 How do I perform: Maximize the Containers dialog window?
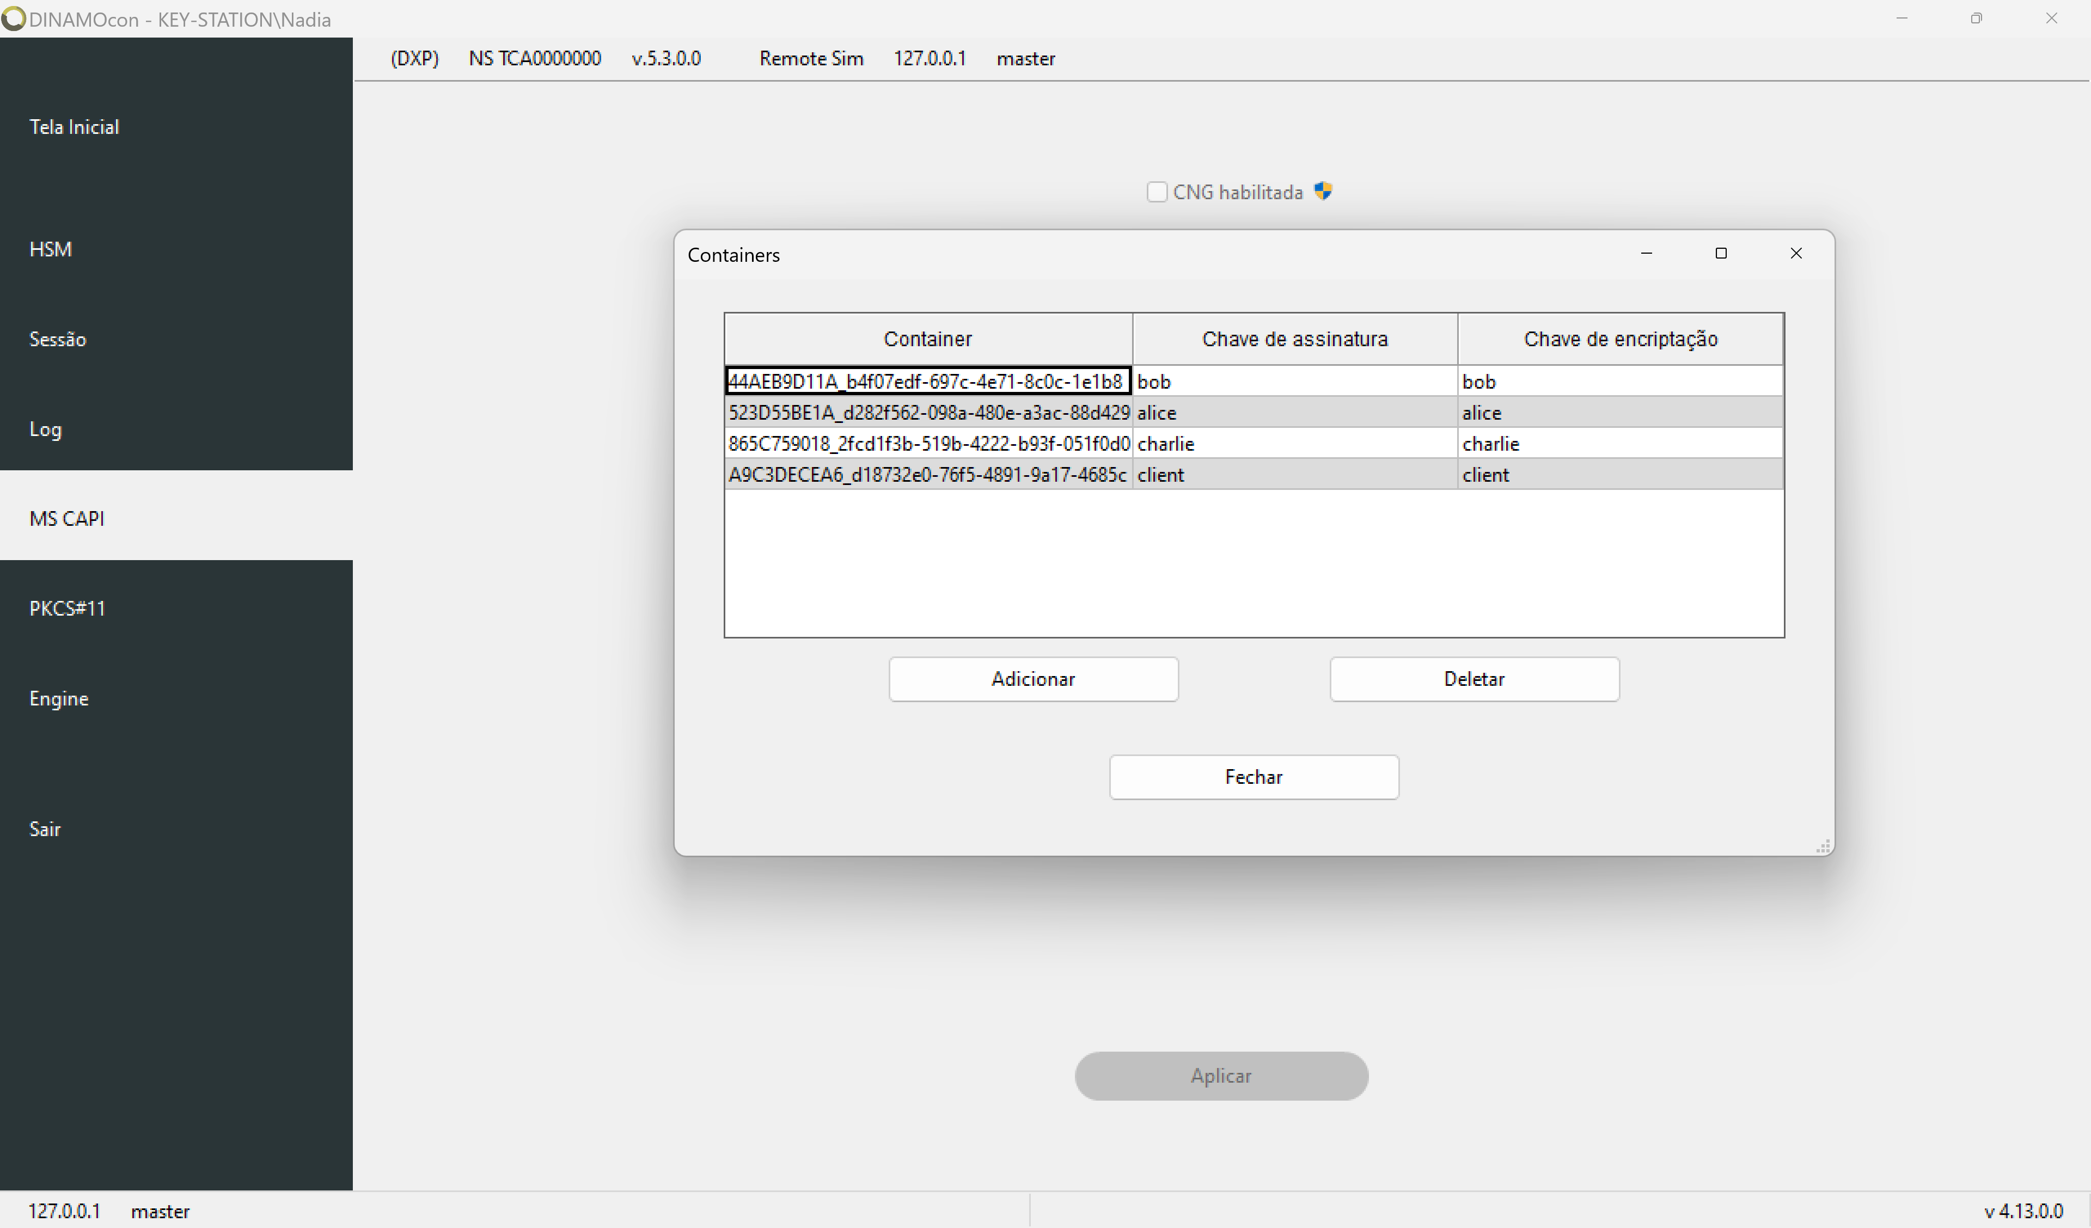(1721, 253)
